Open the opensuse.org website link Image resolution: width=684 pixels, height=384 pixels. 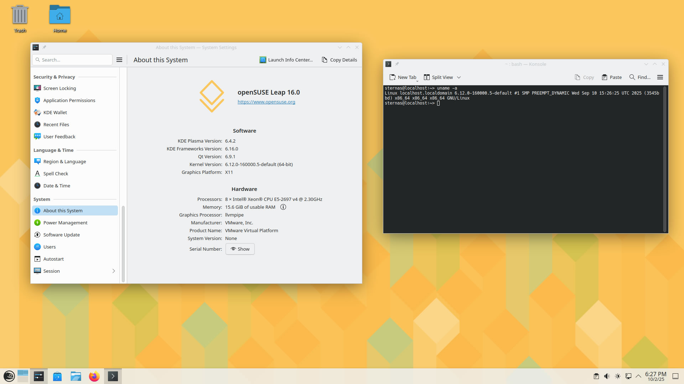pos(266,102)
